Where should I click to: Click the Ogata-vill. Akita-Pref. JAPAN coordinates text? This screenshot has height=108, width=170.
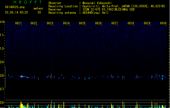pos(124,6)
